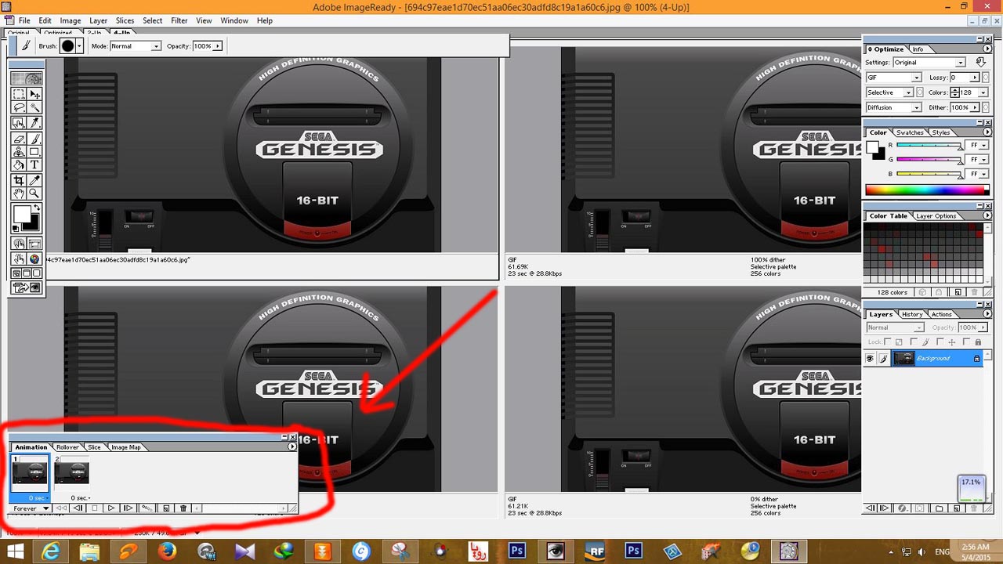The height and width of the screenshot is (564, 1003).
Task: Stop the animation playback
Action: [x=95, y=508]
